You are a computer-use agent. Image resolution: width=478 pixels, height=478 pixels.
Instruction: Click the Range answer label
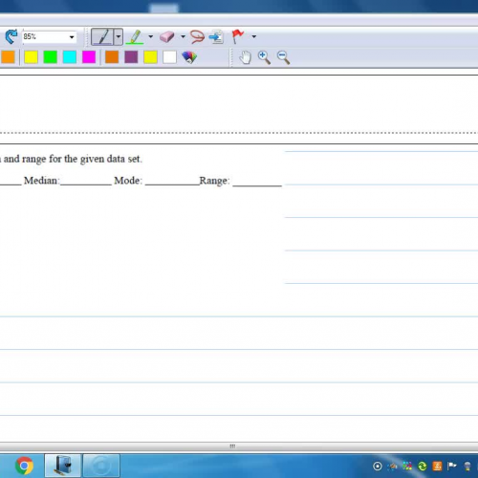pyautogui.click(x=214, y=181)
